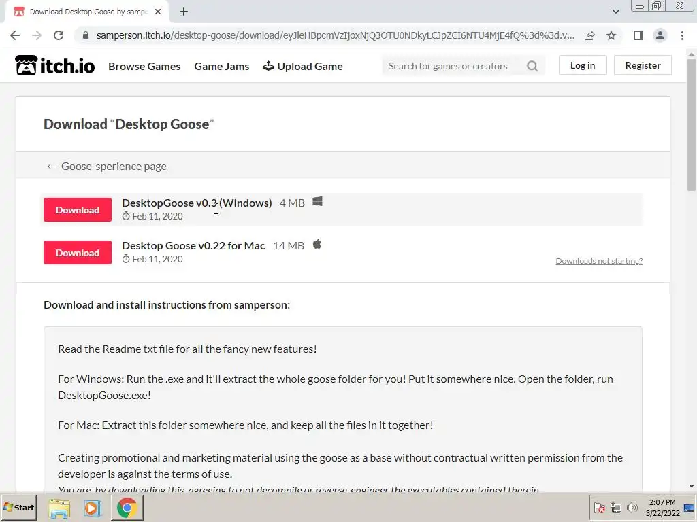Viewport: 697px width, 522px height.
Task: Open Windows Explorer from taskbar
Action: [60, 508]
